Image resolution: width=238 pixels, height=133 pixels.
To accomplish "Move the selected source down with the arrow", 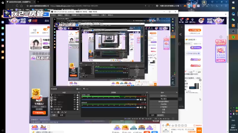I will click(65, 112).
